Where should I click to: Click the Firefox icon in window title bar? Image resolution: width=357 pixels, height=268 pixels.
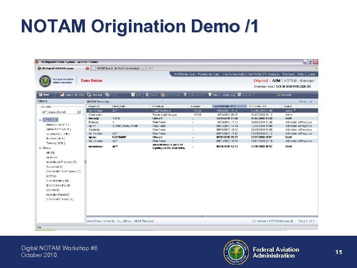click(x=37, y=62)
